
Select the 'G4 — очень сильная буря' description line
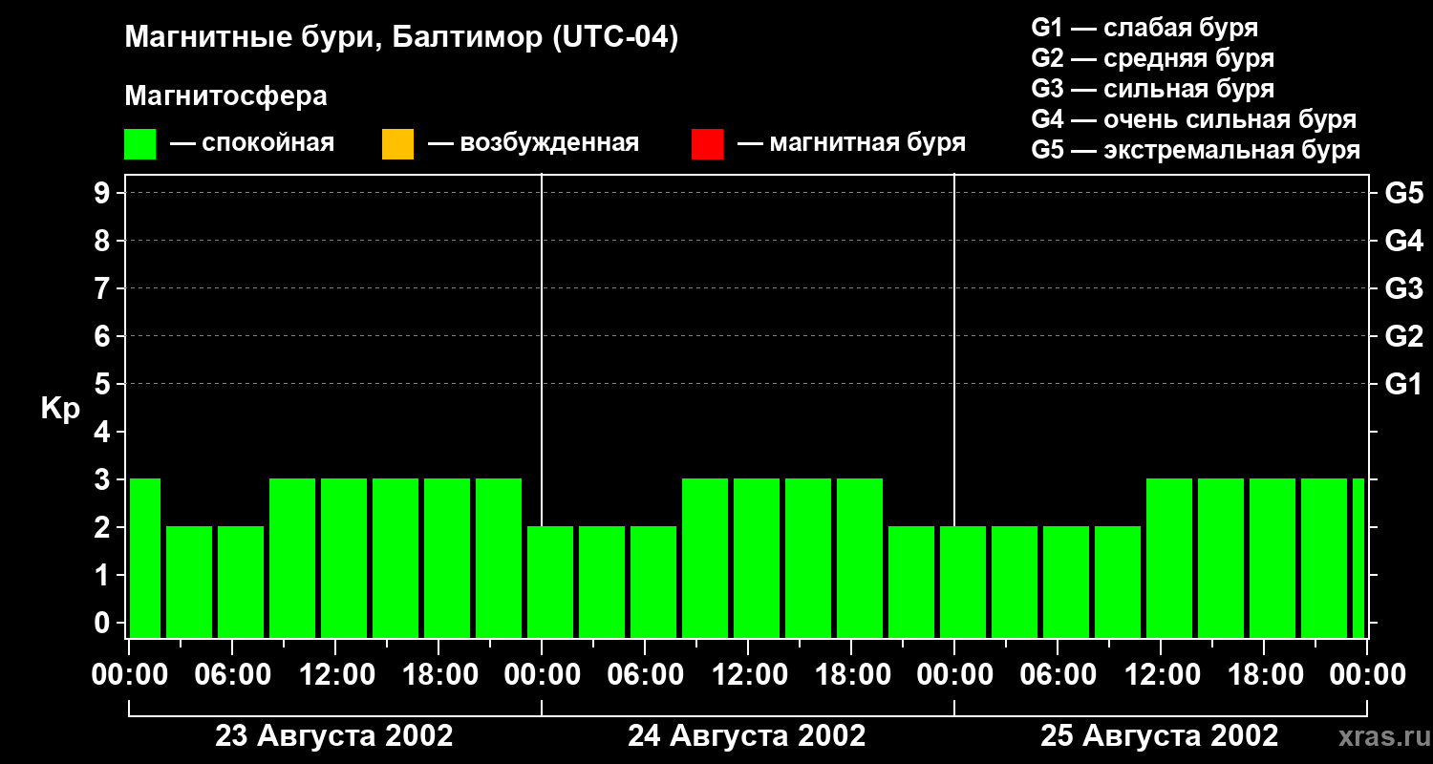point(1194,119)
